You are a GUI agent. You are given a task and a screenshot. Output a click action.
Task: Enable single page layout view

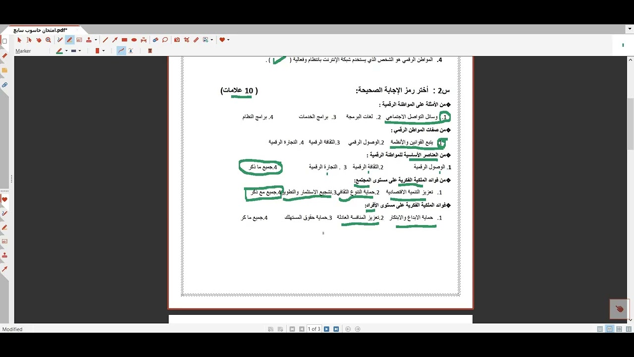600,329
